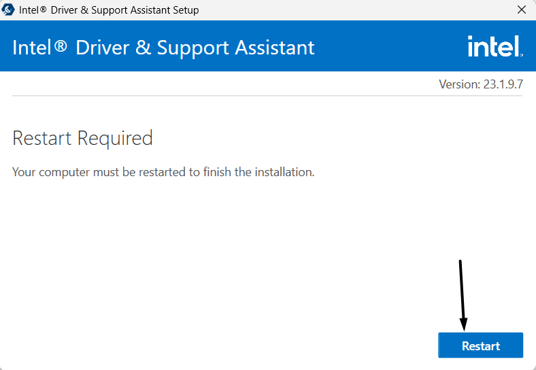The width and height of the screenshot is (536, 370).
Task: Click the word "Setup" in the title bar
Action: 184,10
